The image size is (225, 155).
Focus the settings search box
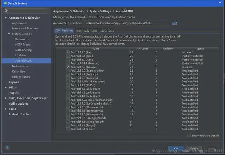coord(26,11)
